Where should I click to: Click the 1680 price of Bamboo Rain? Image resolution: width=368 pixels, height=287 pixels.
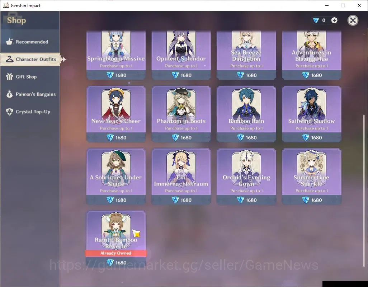tap(251, 138)
